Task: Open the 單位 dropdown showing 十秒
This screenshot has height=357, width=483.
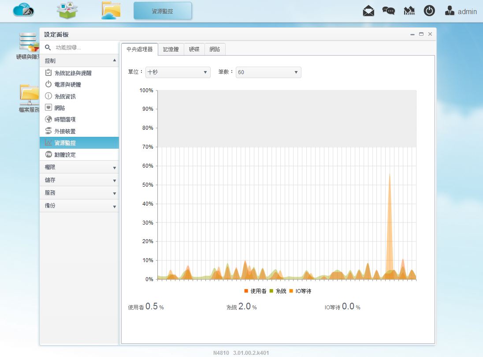Action: [178, 72]
